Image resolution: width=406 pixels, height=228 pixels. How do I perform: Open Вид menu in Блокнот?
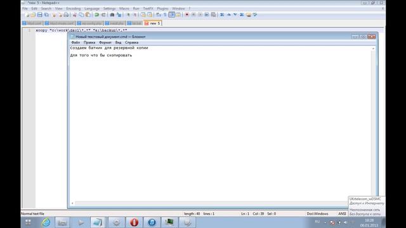[x=118, y=42]
